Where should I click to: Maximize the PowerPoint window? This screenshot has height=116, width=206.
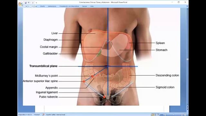point(179,2)
